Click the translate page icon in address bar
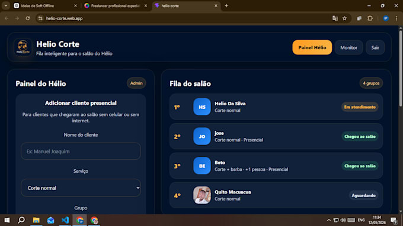 point(335,18)
